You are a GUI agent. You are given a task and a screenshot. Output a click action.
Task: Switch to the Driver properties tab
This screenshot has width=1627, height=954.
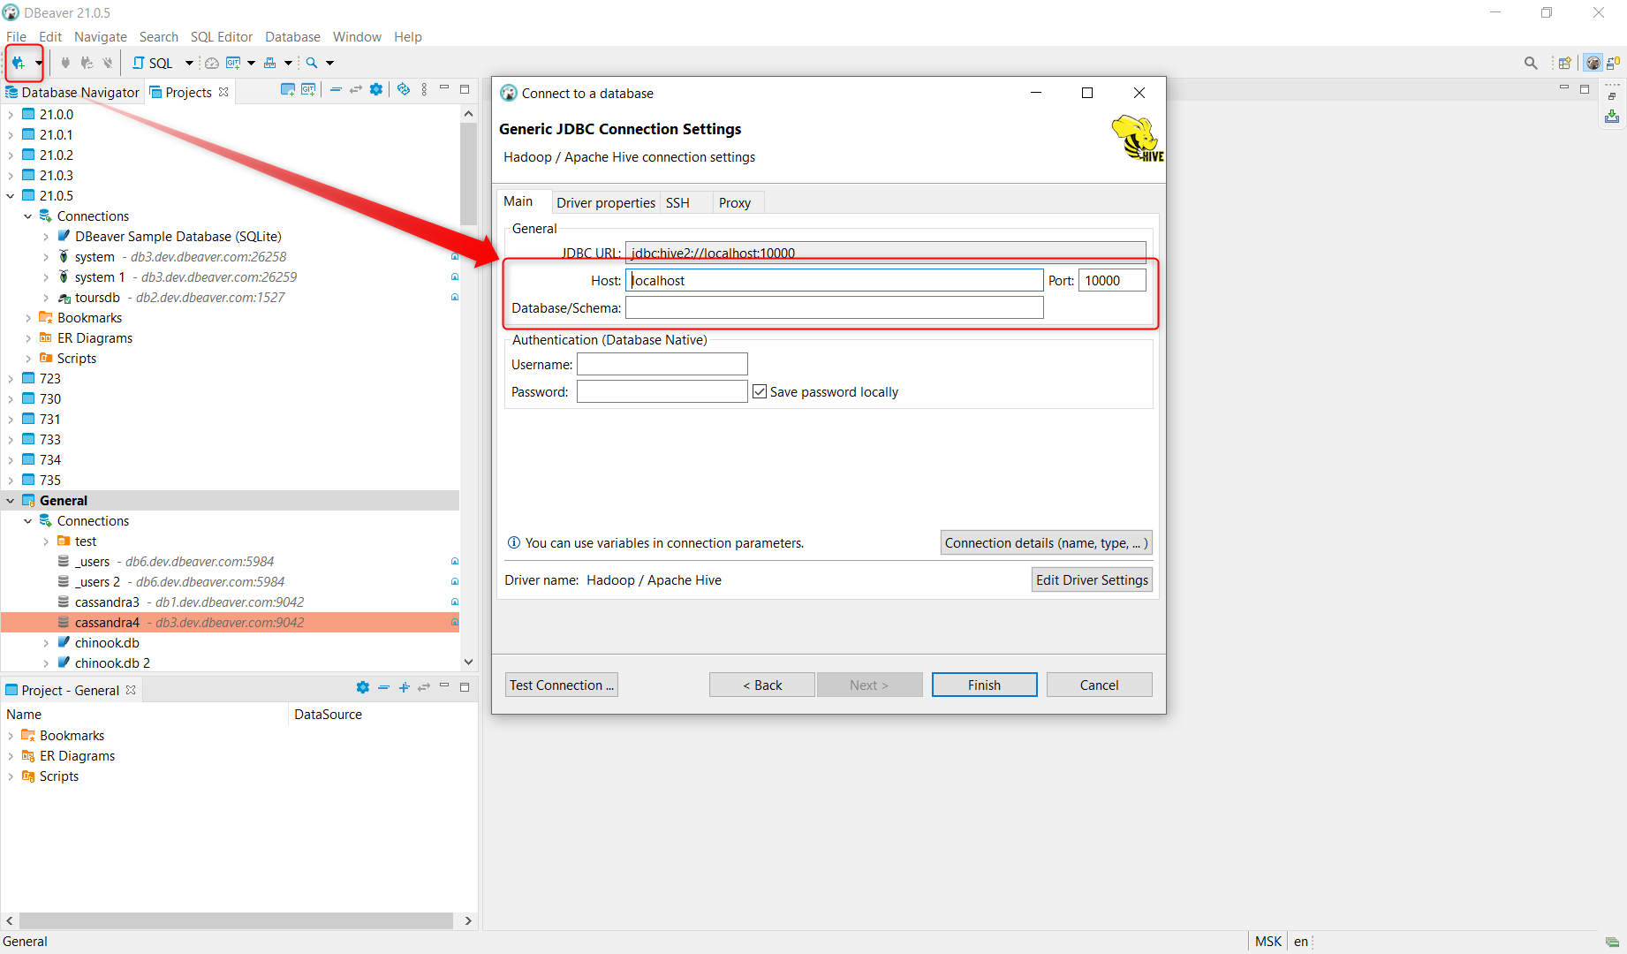(605, 202)
